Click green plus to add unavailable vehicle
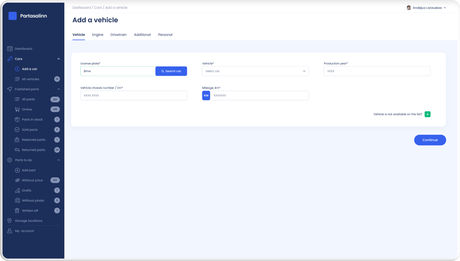Viewport: 460px width, 261px height. [x=427, y=114]
